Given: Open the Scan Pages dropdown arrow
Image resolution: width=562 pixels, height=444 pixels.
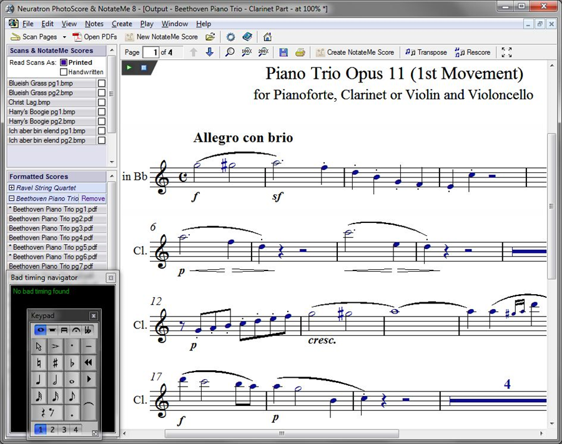Looking at the screenshot, I should pos(64,37).
